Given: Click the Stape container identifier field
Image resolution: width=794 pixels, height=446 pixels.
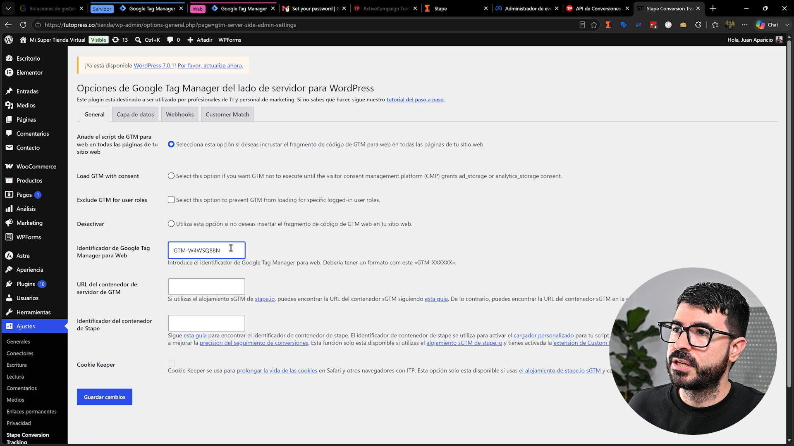Looking at the screenshot, I should [x=206, y=323].
